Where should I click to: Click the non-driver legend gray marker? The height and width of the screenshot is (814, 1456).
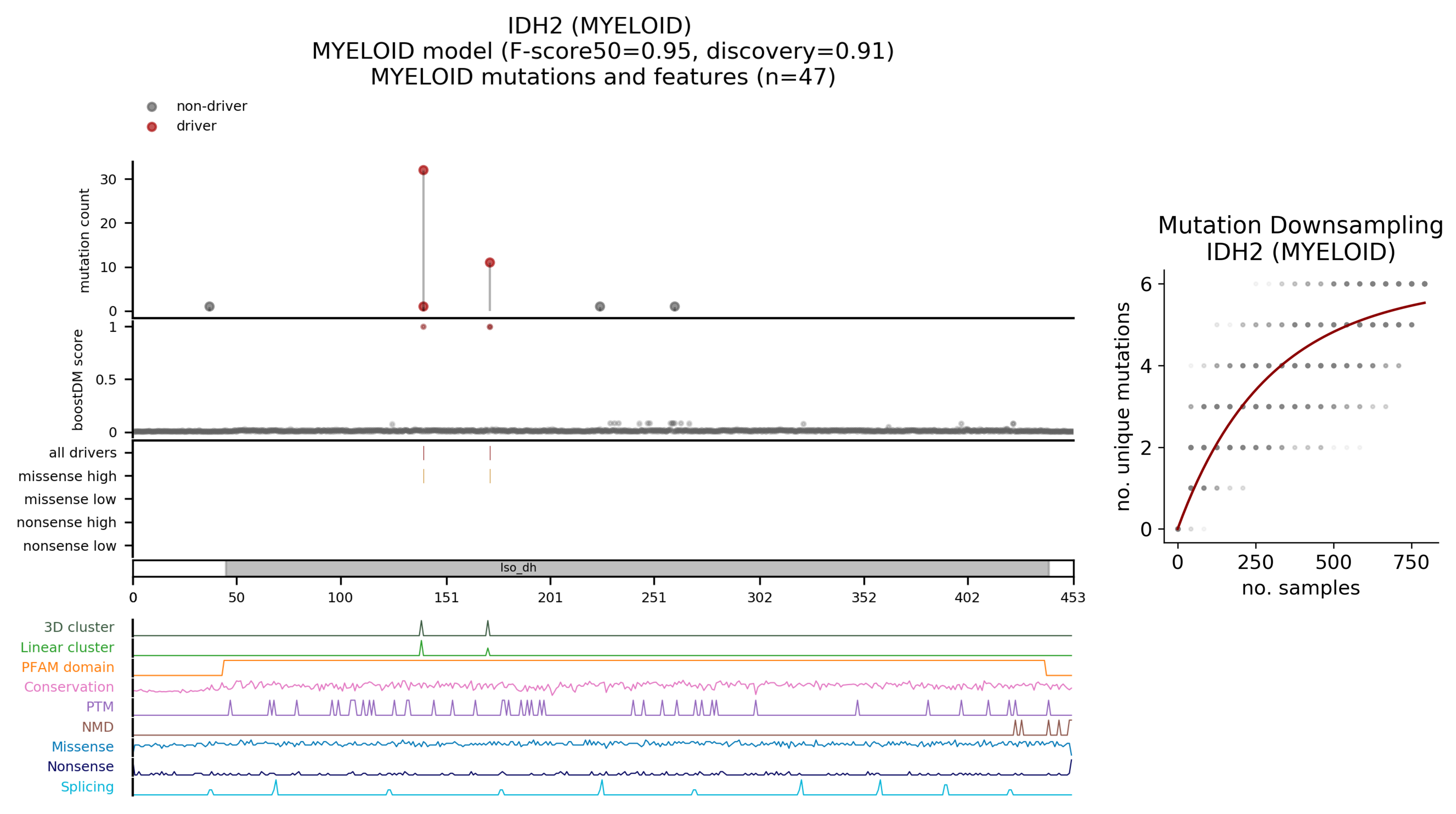pos(152,107)
